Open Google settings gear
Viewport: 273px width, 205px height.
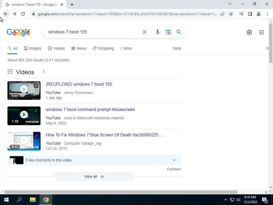[249, 32]
